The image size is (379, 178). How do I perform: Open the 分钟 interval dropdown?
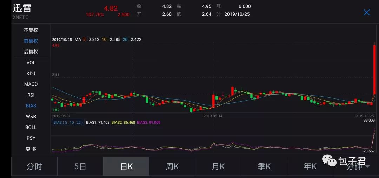click(x=356, y=166)
